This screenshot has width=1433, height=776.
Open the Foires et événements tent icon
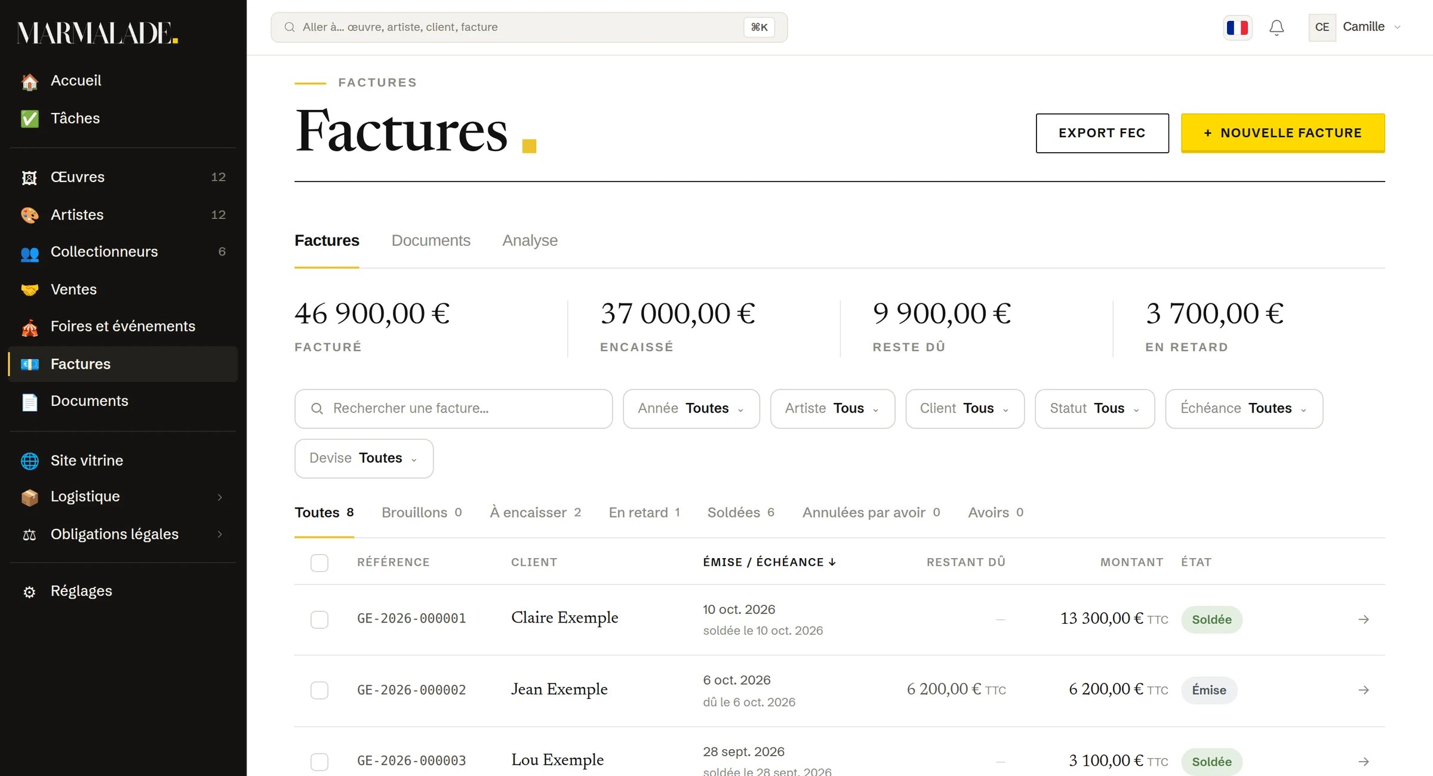tap(29, 327)
